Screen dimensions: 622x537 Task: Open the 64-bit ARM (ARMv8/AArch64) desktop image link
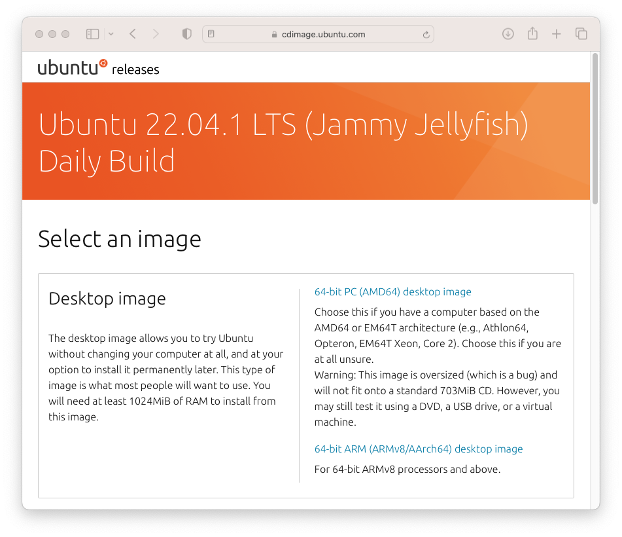click(x=419, y=449)
